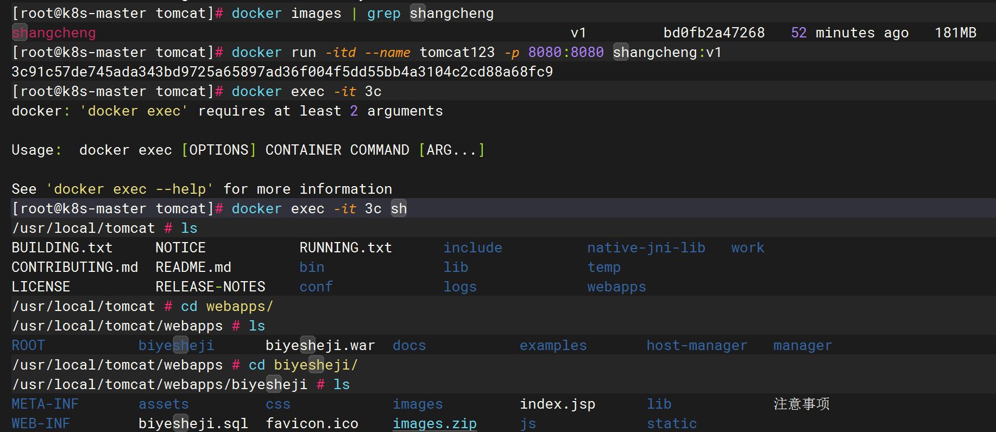Click the css directory name
Image resolution: width=996 pixels, height=432 pixels.
[x=278, y=404]
